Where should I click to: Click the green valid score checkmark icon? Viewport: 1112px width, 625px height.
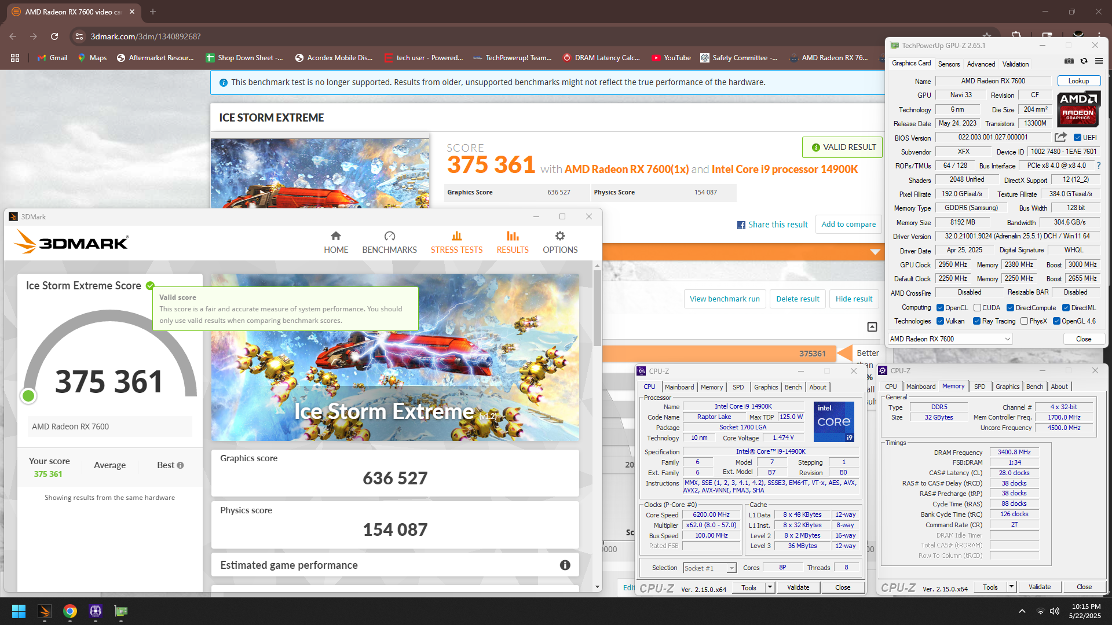pos(150,285)
